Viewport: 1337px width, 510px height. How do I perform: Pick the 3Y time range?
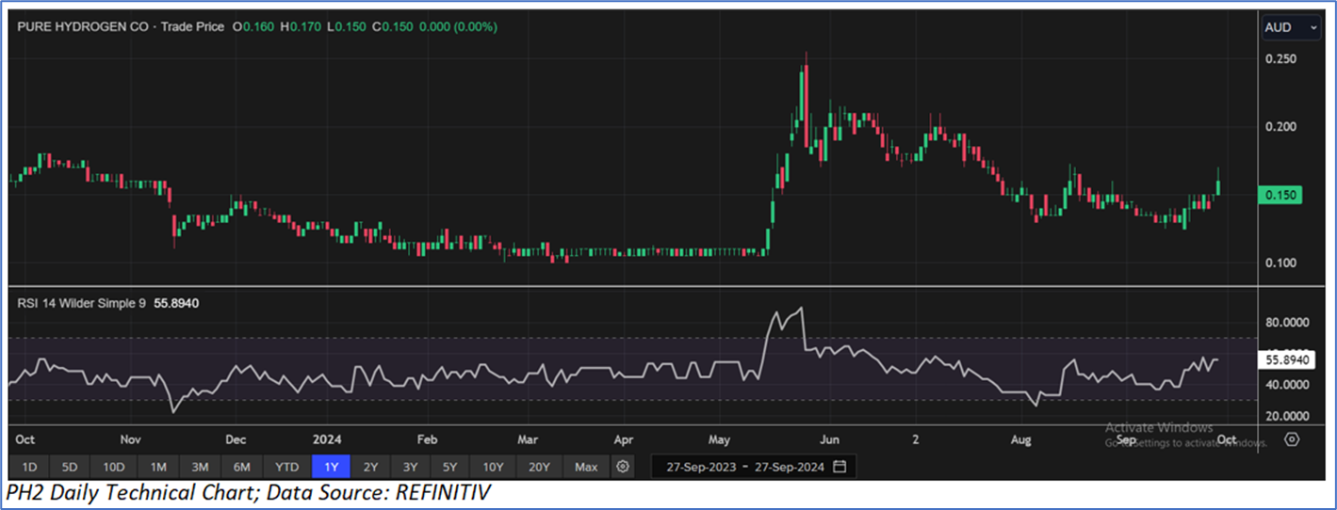click(411, 467)
